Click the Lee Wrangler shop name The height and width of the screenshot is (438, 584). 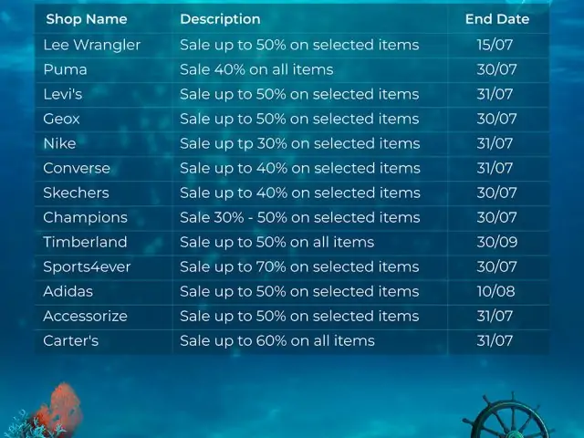point(92,45)
